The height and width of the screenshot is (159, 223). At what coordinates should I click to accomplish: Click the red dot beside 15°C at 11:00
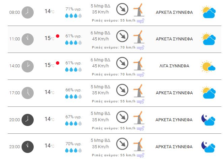(x=58, y=36)
